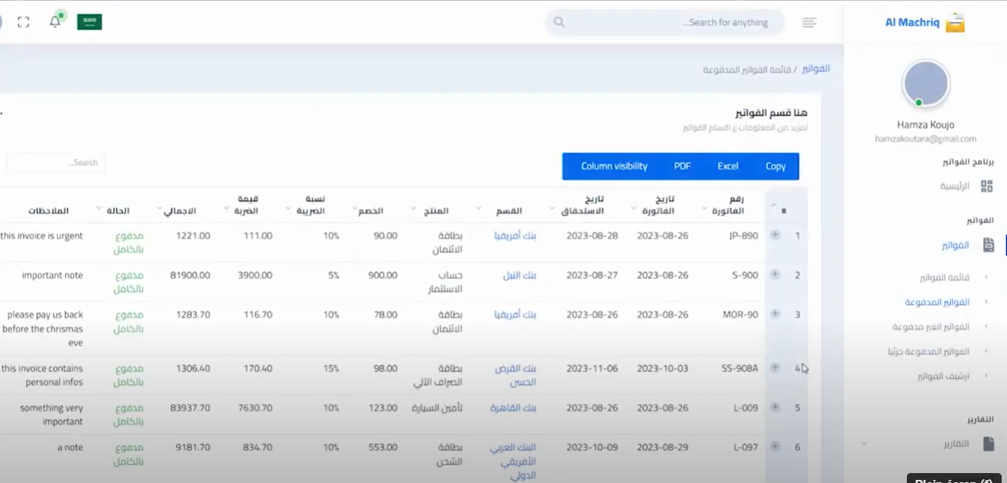Screen dimensions: 1007x483
Task: Expand row details for invoice SS-908A
Action: (x=775, y=368)
